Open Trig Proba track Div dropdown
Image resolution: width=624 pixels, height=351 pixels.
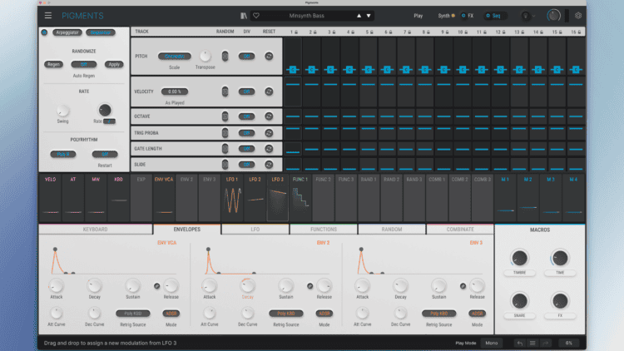tap(246, 133)
